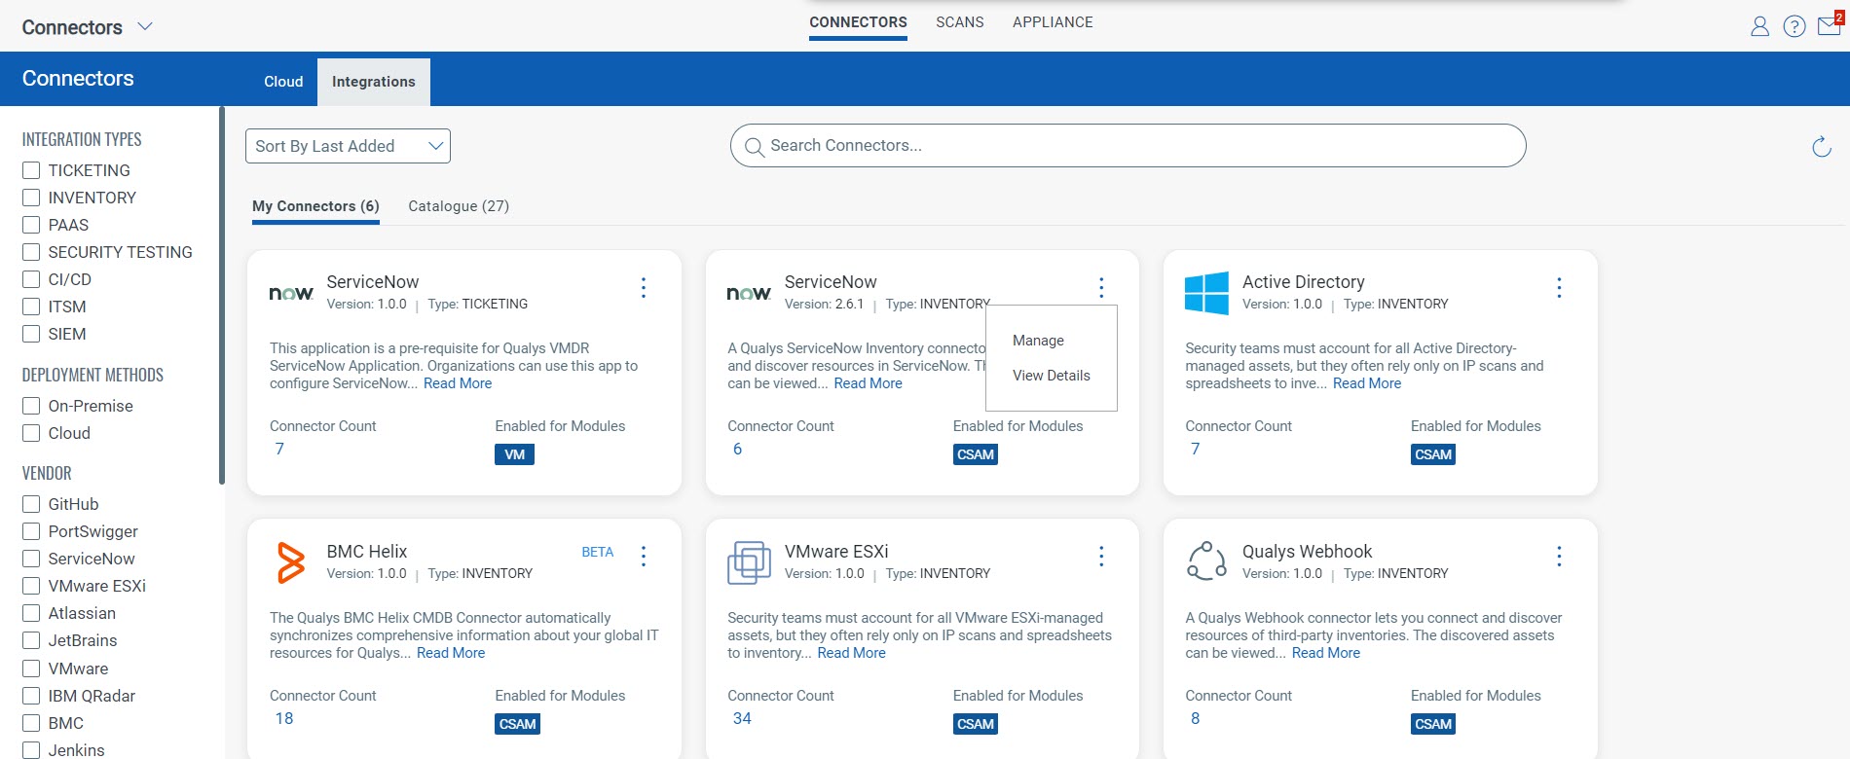Viewport: 1850px width, 759px height.
Task: Click the refresh connectors icon
Action: [x=1821, y=147]
